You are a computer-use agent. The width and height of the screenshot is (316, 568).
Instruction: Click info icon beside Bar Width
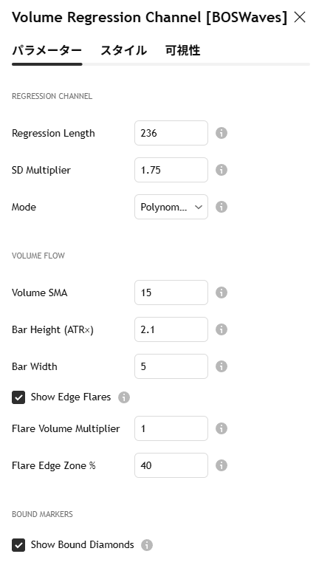221,366
